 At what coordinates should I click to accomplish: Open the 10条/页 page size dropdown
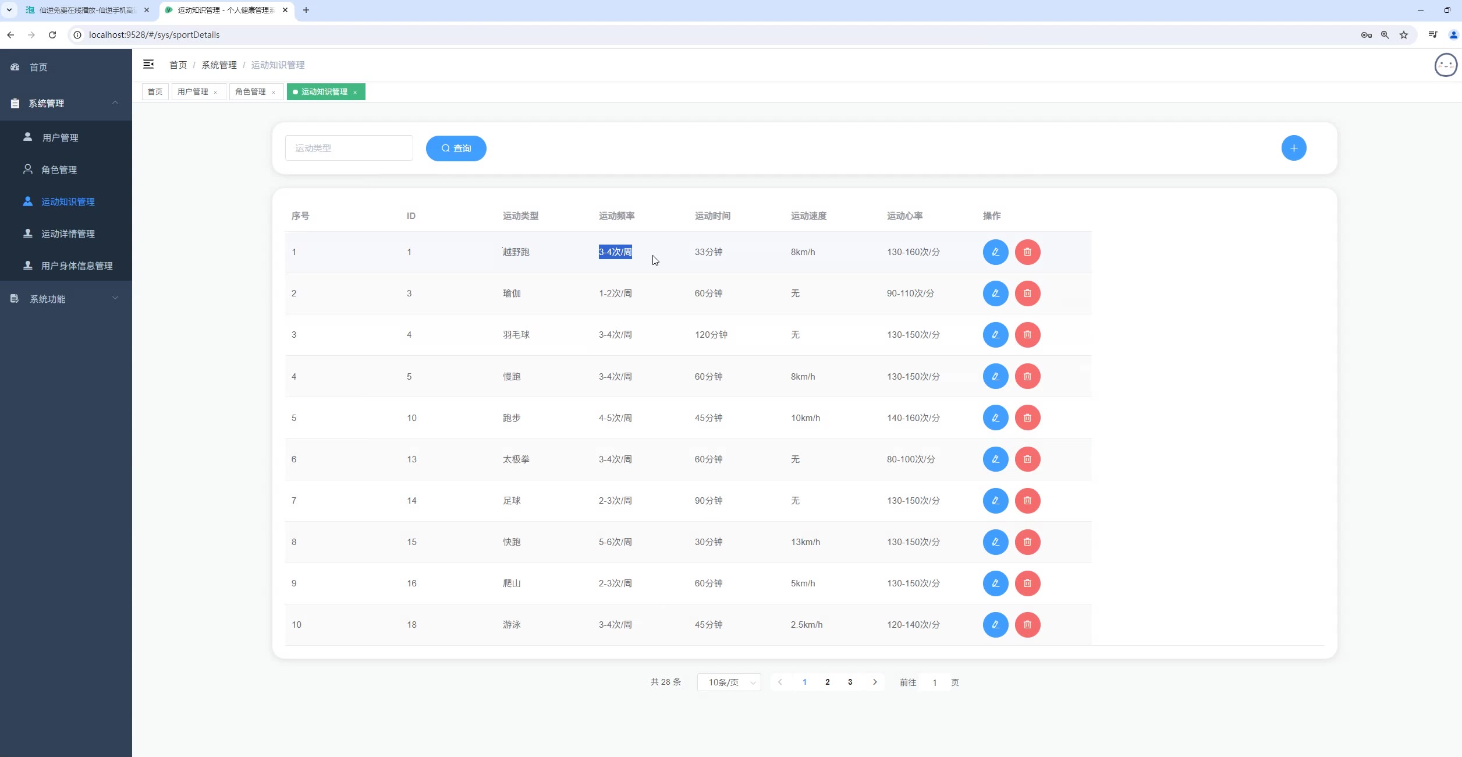click(x=729, y=682)
